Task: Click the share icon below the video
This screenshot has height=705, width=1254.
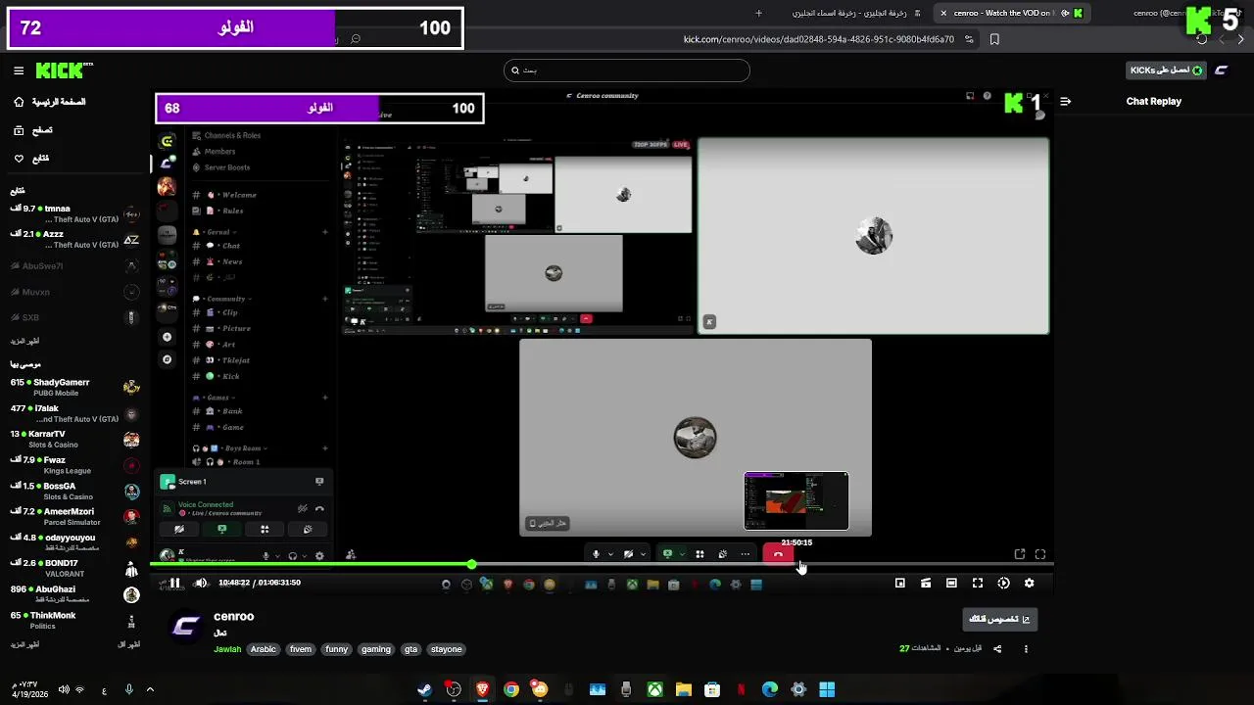Action: click(997, 649)
